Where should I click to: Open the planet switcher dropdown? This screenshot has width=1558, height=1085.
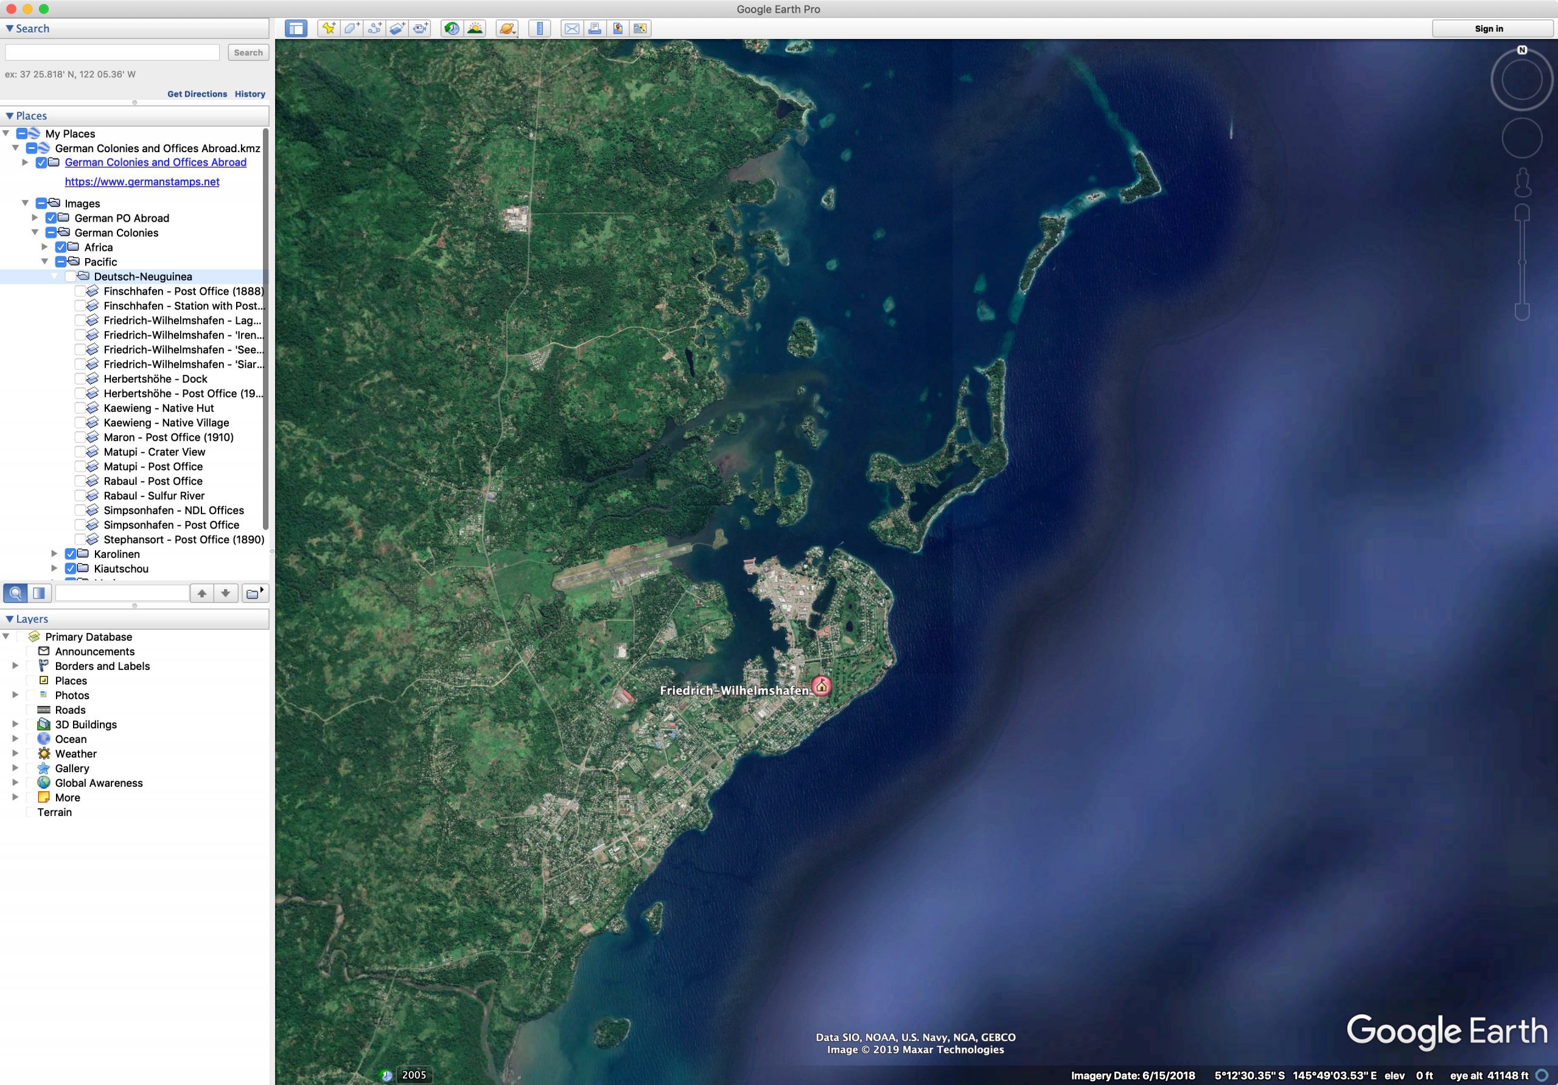[x=508, y=29]
